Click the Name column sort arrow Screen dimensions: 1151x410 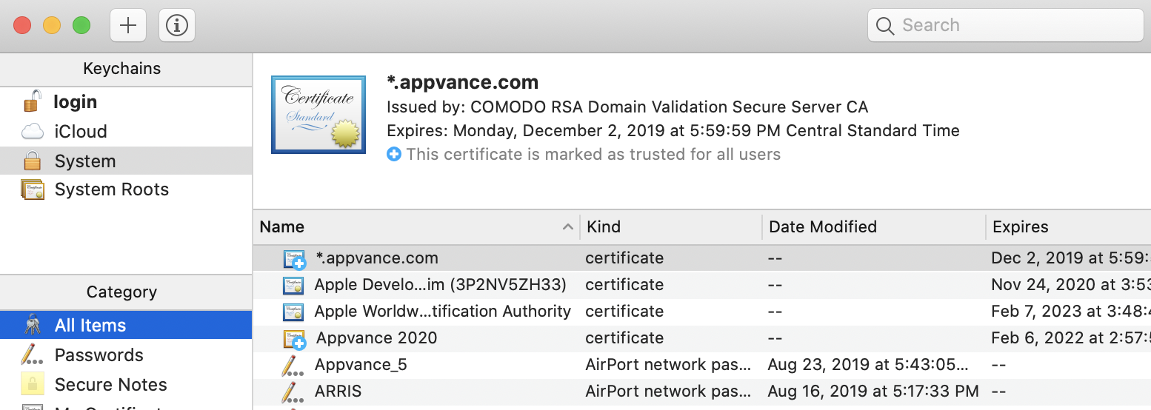568,226
